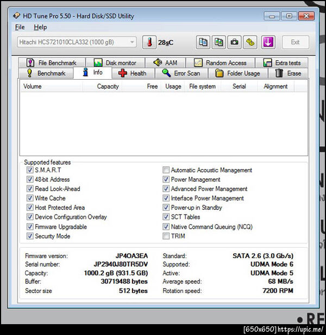Viewport: 326px width, 335px height.
Task: Open the Error Scan tab
Action: point(181,73)
